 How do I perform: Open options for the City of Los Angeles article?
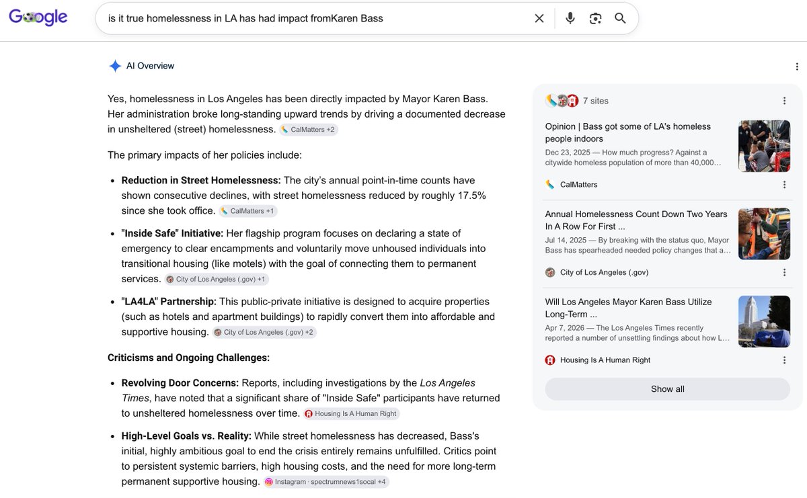pyautogui.click(x=784, y=273)
